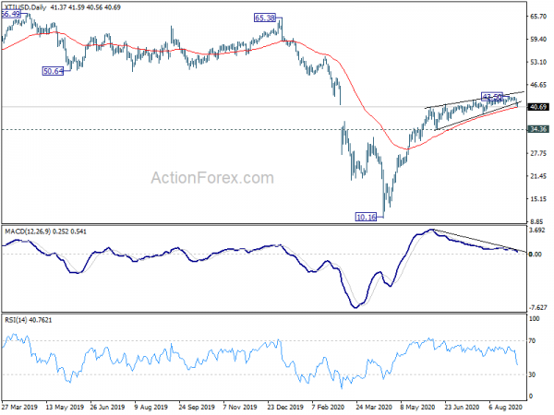
Task: Click the 53.10 price axis value
Action: (538, 62)
